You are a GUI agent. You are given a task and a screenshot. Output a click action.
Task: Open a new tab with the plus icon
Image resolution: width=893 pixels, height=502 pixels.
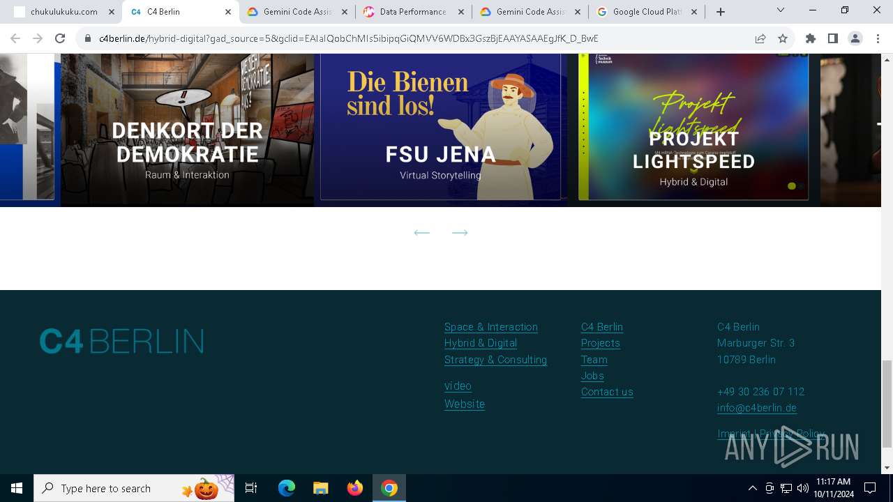tap(721, 12)
